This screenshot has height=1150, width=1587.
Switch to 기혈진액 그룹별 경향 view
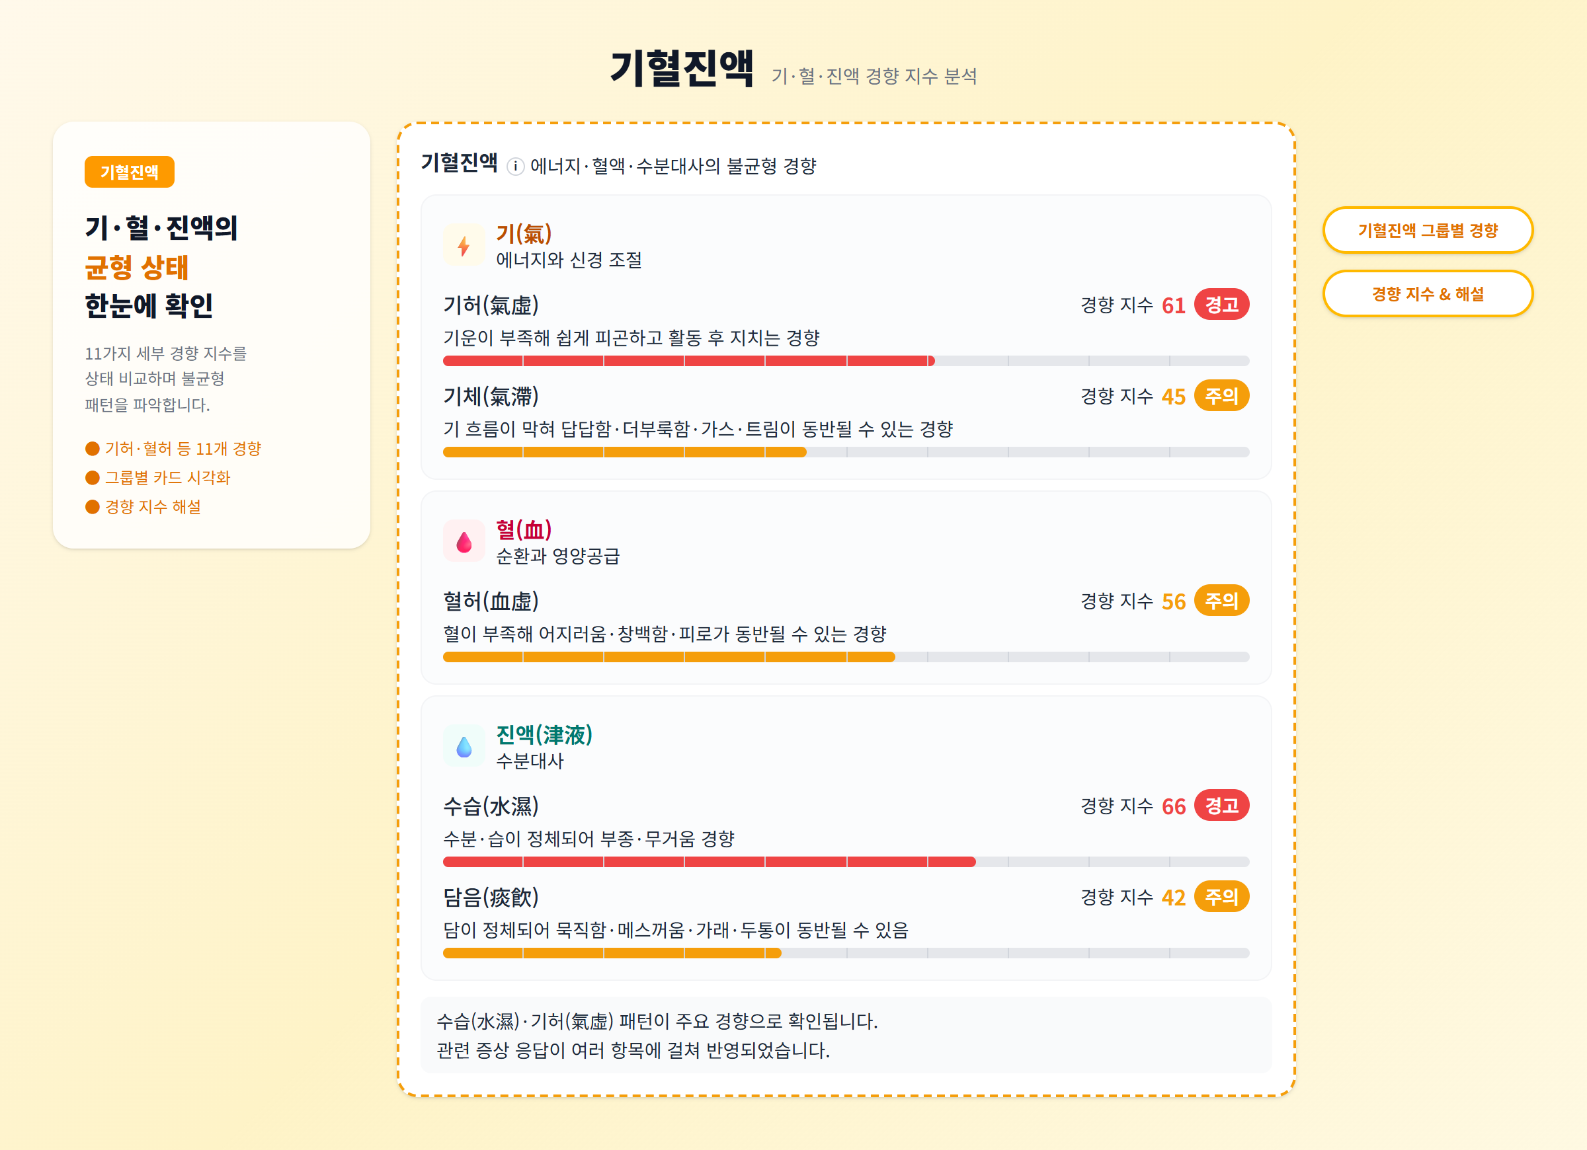[1428, 229]
